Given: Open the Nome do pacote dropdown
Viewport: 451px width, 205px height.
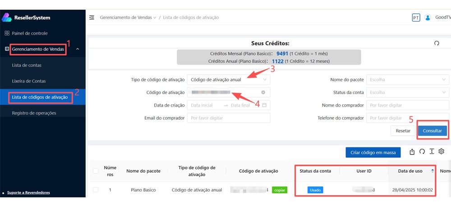Looking at the screenshot, I should 408,80.
